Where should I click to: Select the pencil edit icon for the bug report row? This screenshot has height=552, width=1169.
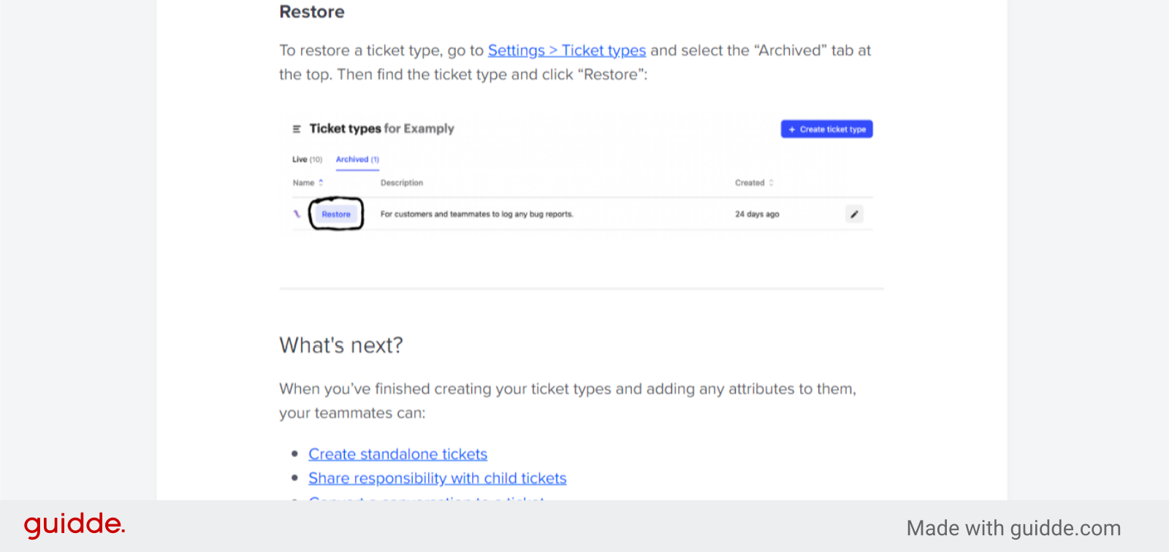point(853,214)
